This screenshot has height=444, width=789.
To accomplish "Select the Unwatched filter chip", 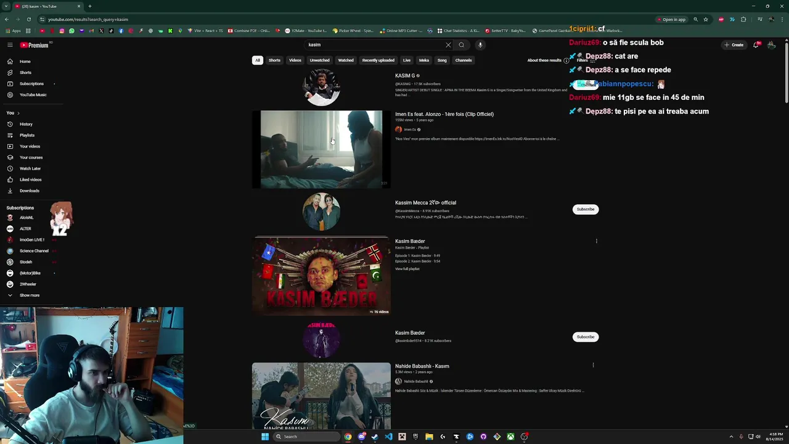I will (x=319, y=60).
